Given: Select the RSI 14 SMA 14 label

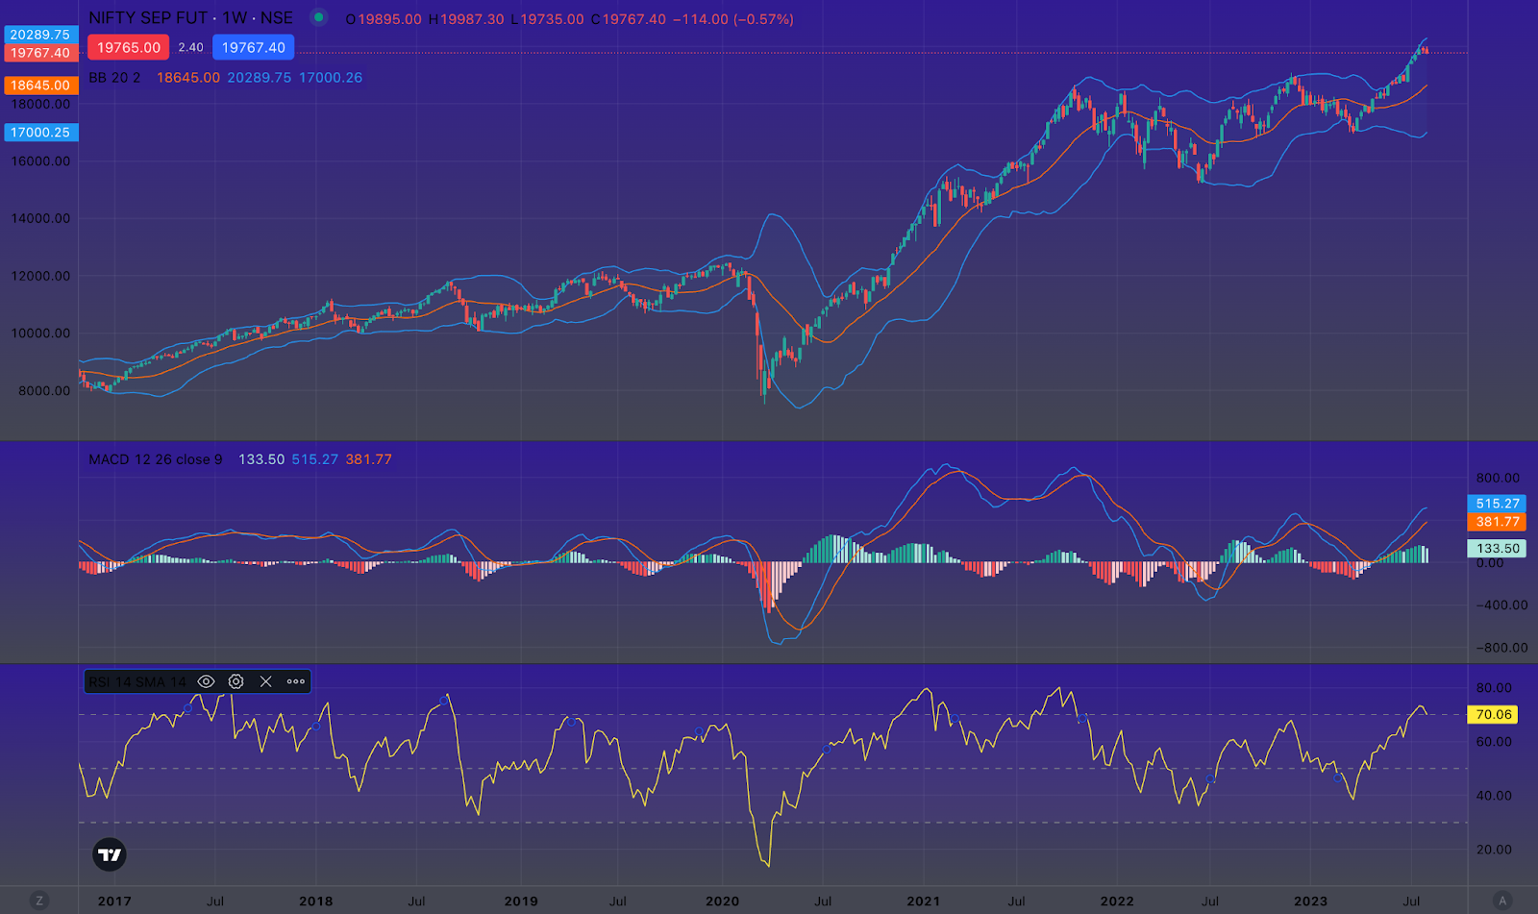Looking at the screenshot, I should coord(137,682).
